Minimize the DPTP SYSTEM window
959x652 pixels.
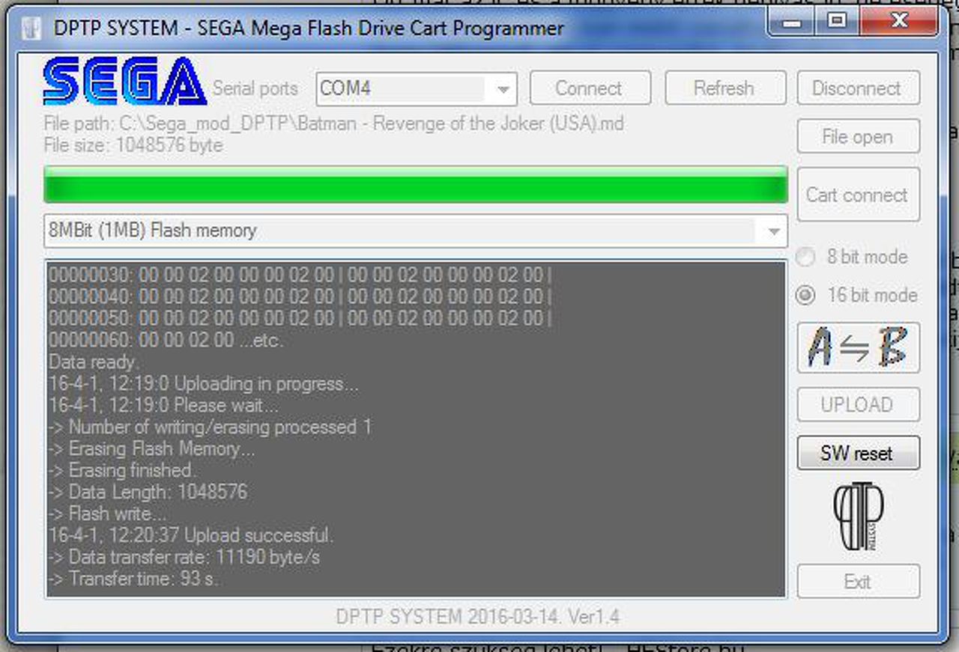[791, 22]
